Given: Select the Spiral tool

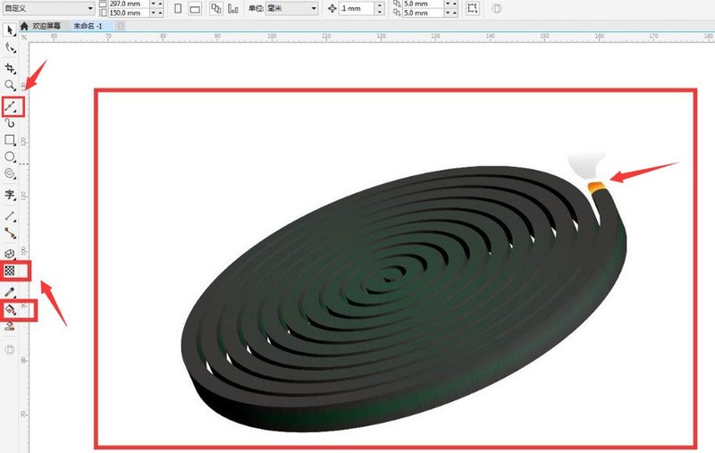Looking at the screenshot, I should [10, 173].
